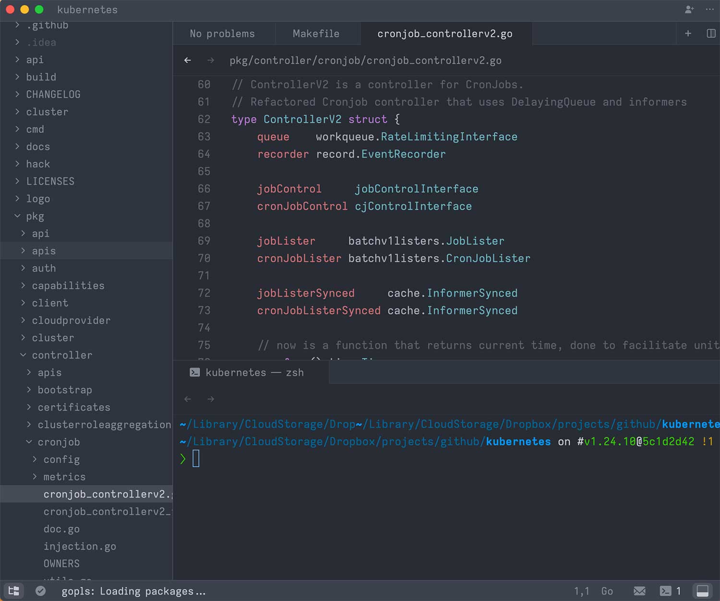
Task: Open a new tab with the plus icon
Action: pyautogui.click(x=688, y=33)
